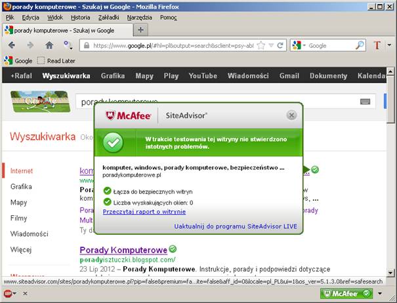Reload the page with the refresh icon
Viewport: 397px width, 303px height.
tap(280, 45)
